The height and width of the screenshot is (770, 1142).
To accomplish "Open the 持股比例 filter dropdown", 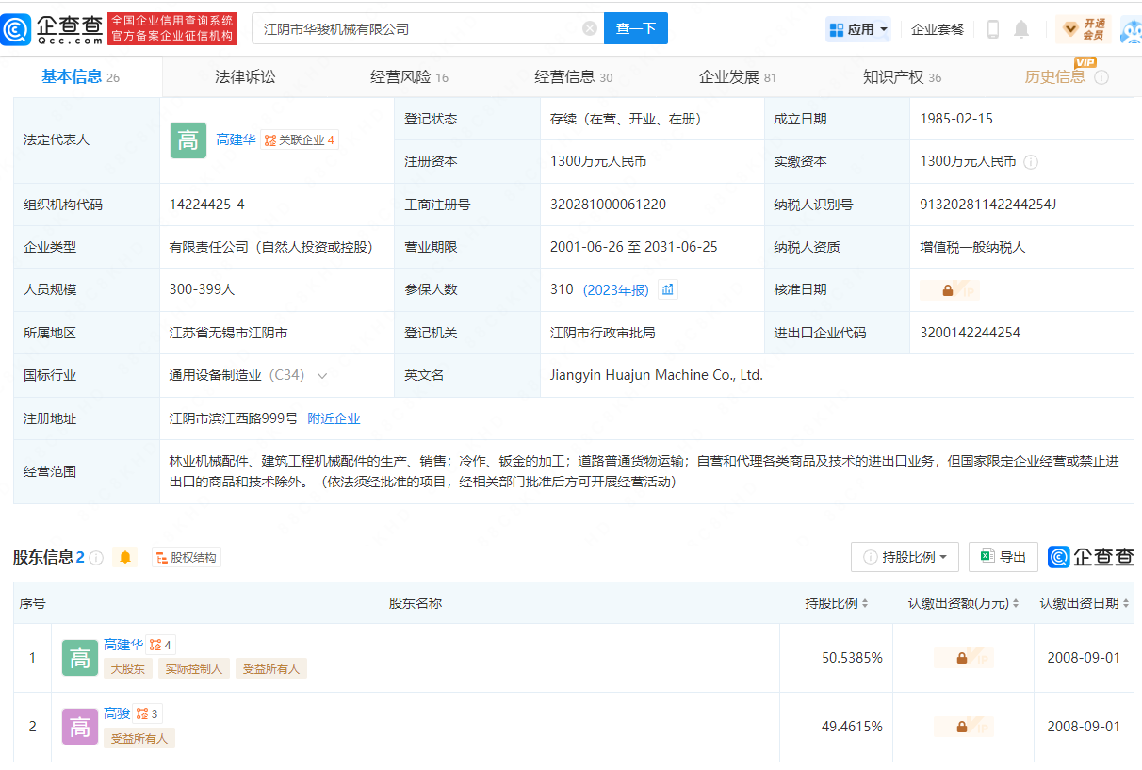I will [905, 557].
